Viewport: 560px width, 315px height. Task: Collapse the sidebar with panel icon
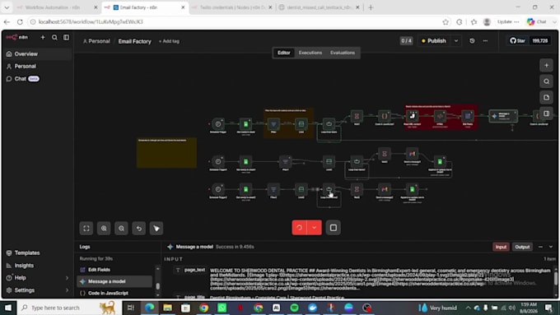[66, 37]
